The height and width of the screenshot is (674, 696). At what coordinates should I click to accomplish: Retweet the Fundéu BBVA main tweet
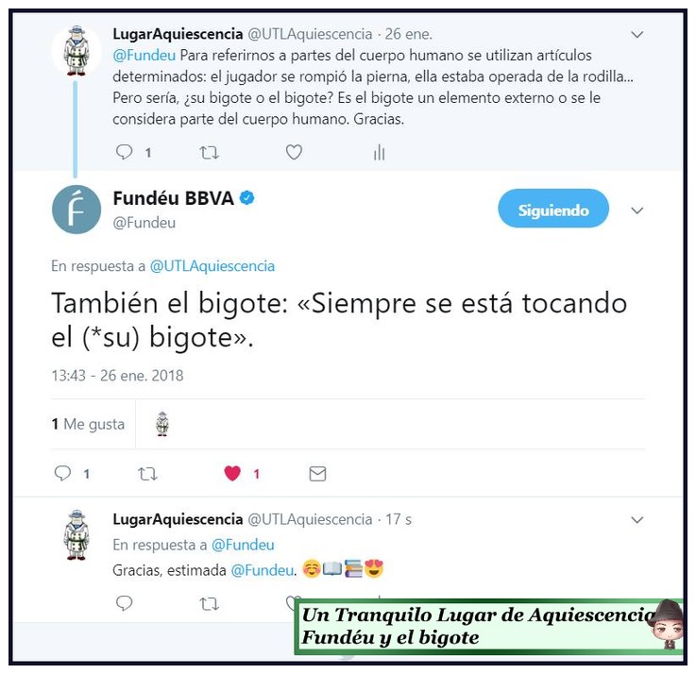(147, 474)
